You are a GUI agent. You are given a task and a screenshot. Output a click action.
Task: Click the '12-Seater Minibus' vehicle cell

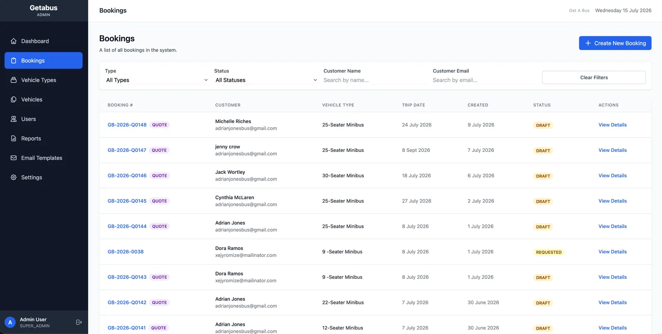pyautogui.click(x=343, y=328)
